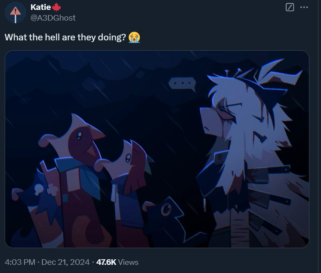Click the 4:03 PM timestamp
The width and height of the screenshot is (321, 273).
coord(20,262)
